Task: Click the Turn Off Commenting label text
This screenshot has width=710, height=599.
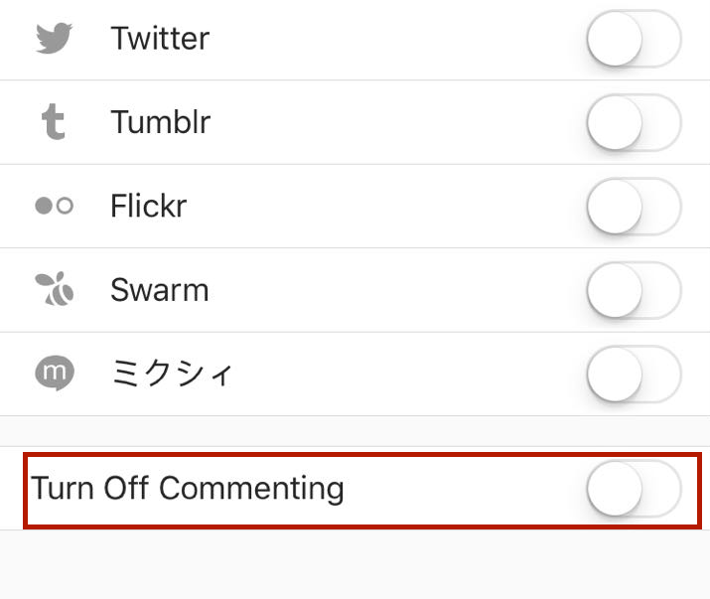Action: (188, 489)
